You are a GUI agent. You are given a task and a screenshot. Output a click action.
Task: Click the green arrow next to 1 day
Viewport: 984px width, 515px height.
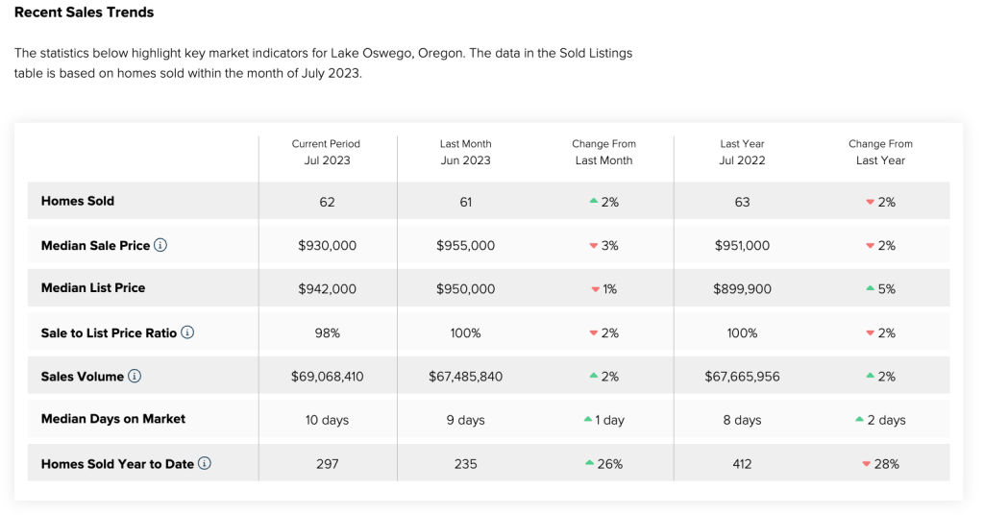[x=587, y=420]
